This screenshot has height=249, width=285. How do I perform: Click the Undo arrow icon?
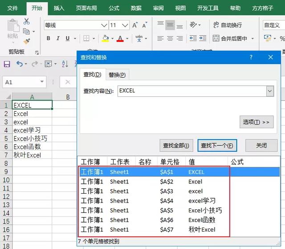20,64
